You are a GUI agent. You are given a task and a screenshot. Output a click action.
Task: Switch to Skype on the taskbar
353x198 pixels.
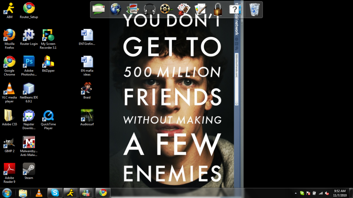pyautogui.click(x=55, y=193)
